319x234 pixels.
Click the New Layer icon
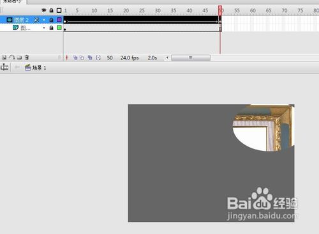tap(4, 57)
